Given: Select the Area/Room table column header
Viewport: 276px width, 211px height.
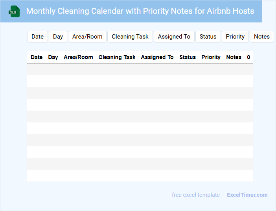Looking at the screenshot, I should coord(78,57).
